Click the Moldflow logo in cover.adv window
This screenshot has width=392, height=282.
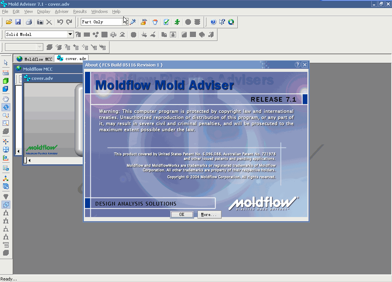click(42, 149)
